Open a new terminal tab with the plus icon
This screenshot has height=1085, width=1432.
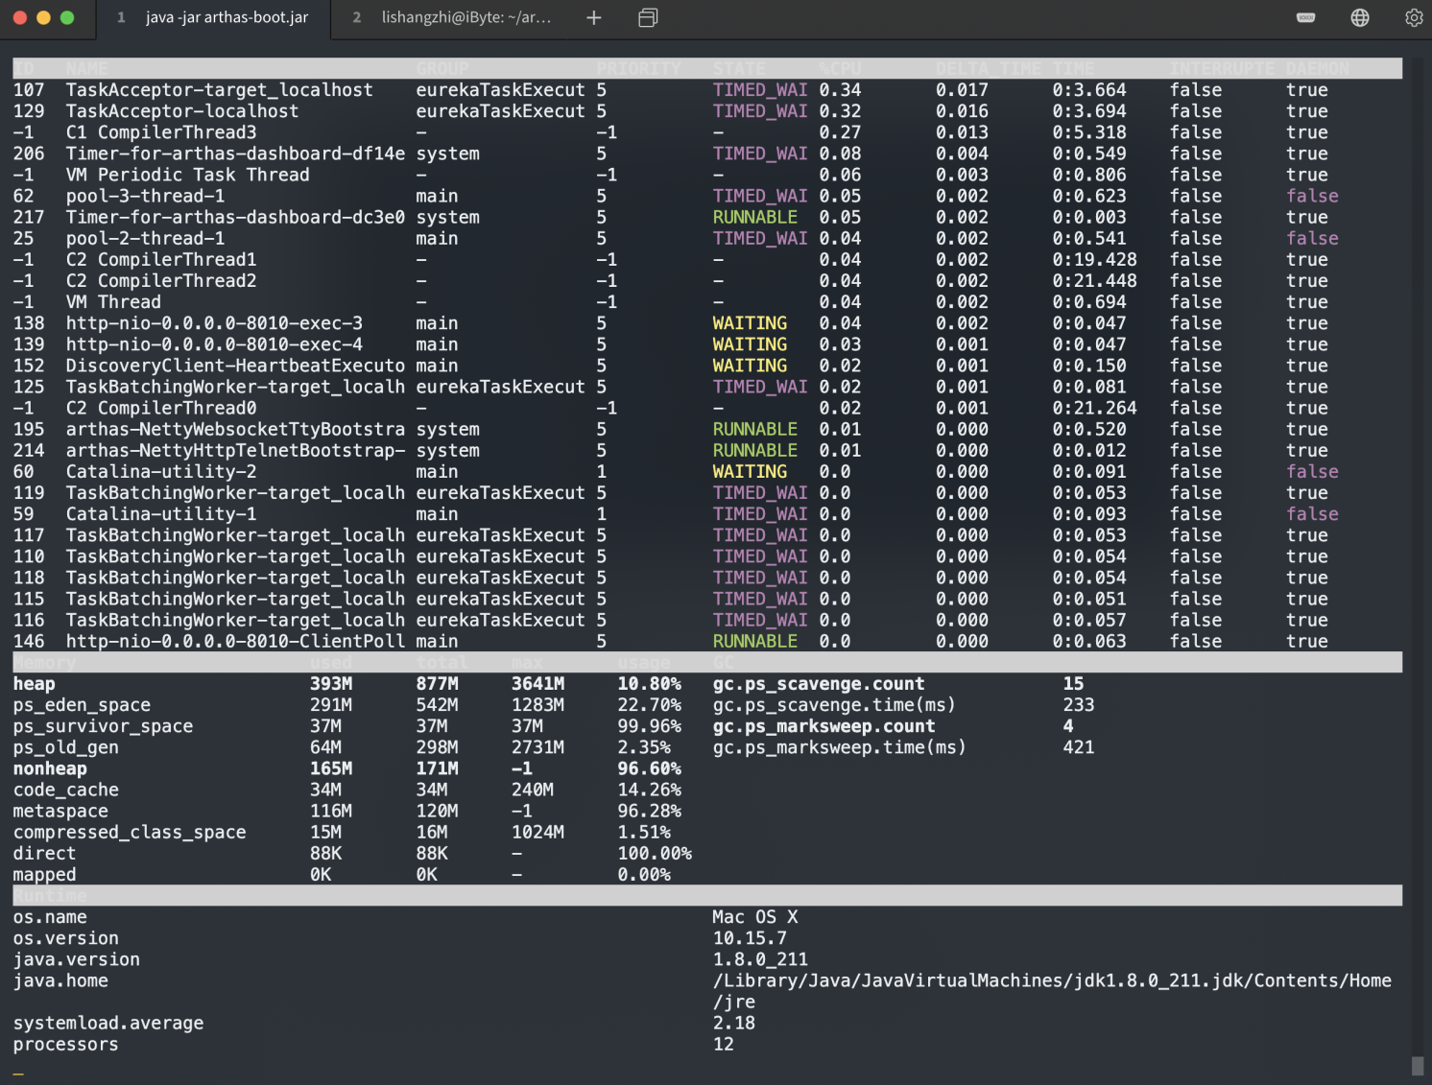[x=594, y=17]
